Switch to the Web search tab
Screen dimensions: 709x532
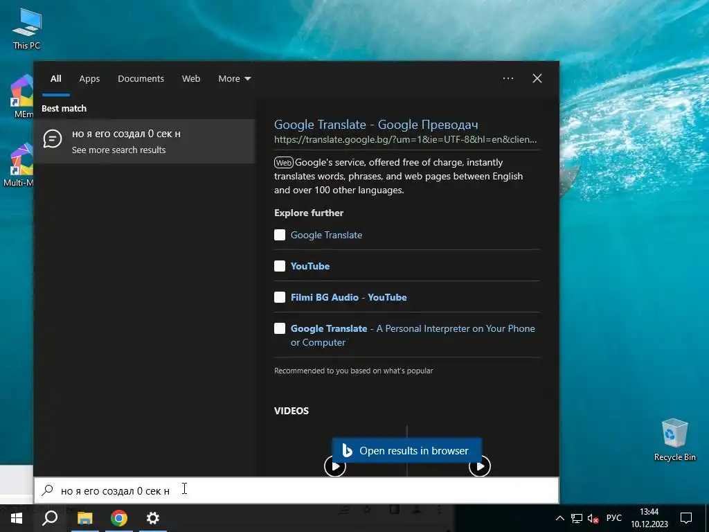pyautogui.click(x=191, y=79)
